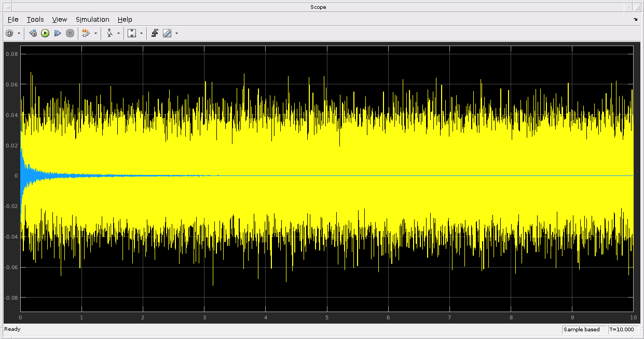
Task: Click the Scale Axes Limits icon
Action: click(x=132, y=33)
